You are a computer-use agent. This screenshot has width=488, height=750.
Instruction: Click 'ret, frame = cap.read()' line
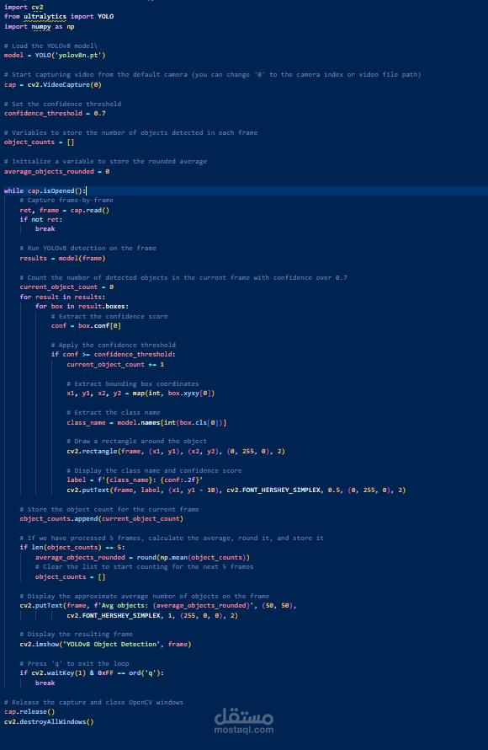tap(65, 211)
